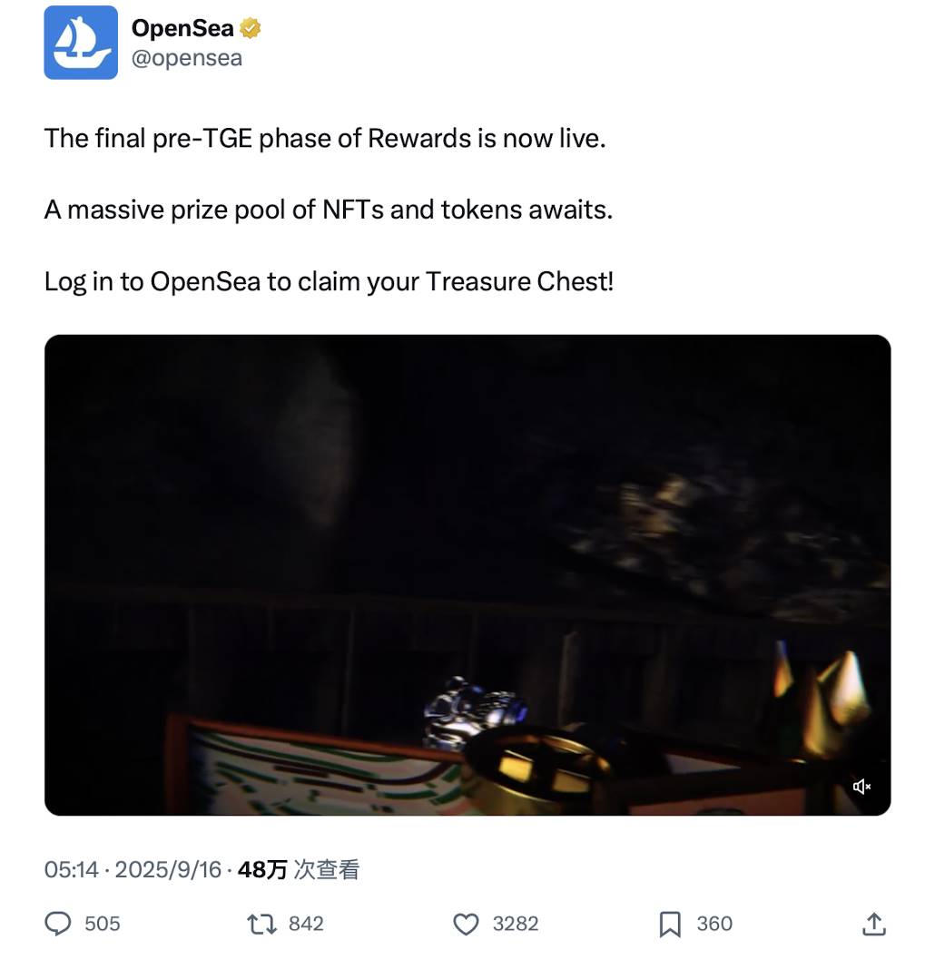Image resolution: width=935 pixels, height=969 pixels.
Task: Click the 360 bookmarks count
Action: [714, 924]
